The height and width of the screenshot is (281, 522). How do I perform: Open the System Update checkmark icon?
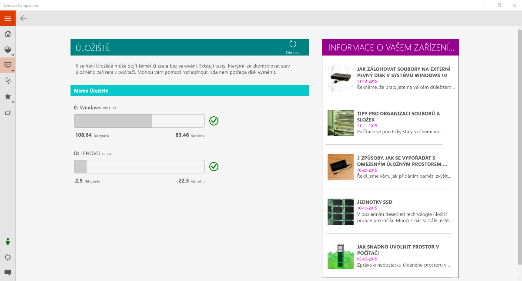click(x=7, y=81)
